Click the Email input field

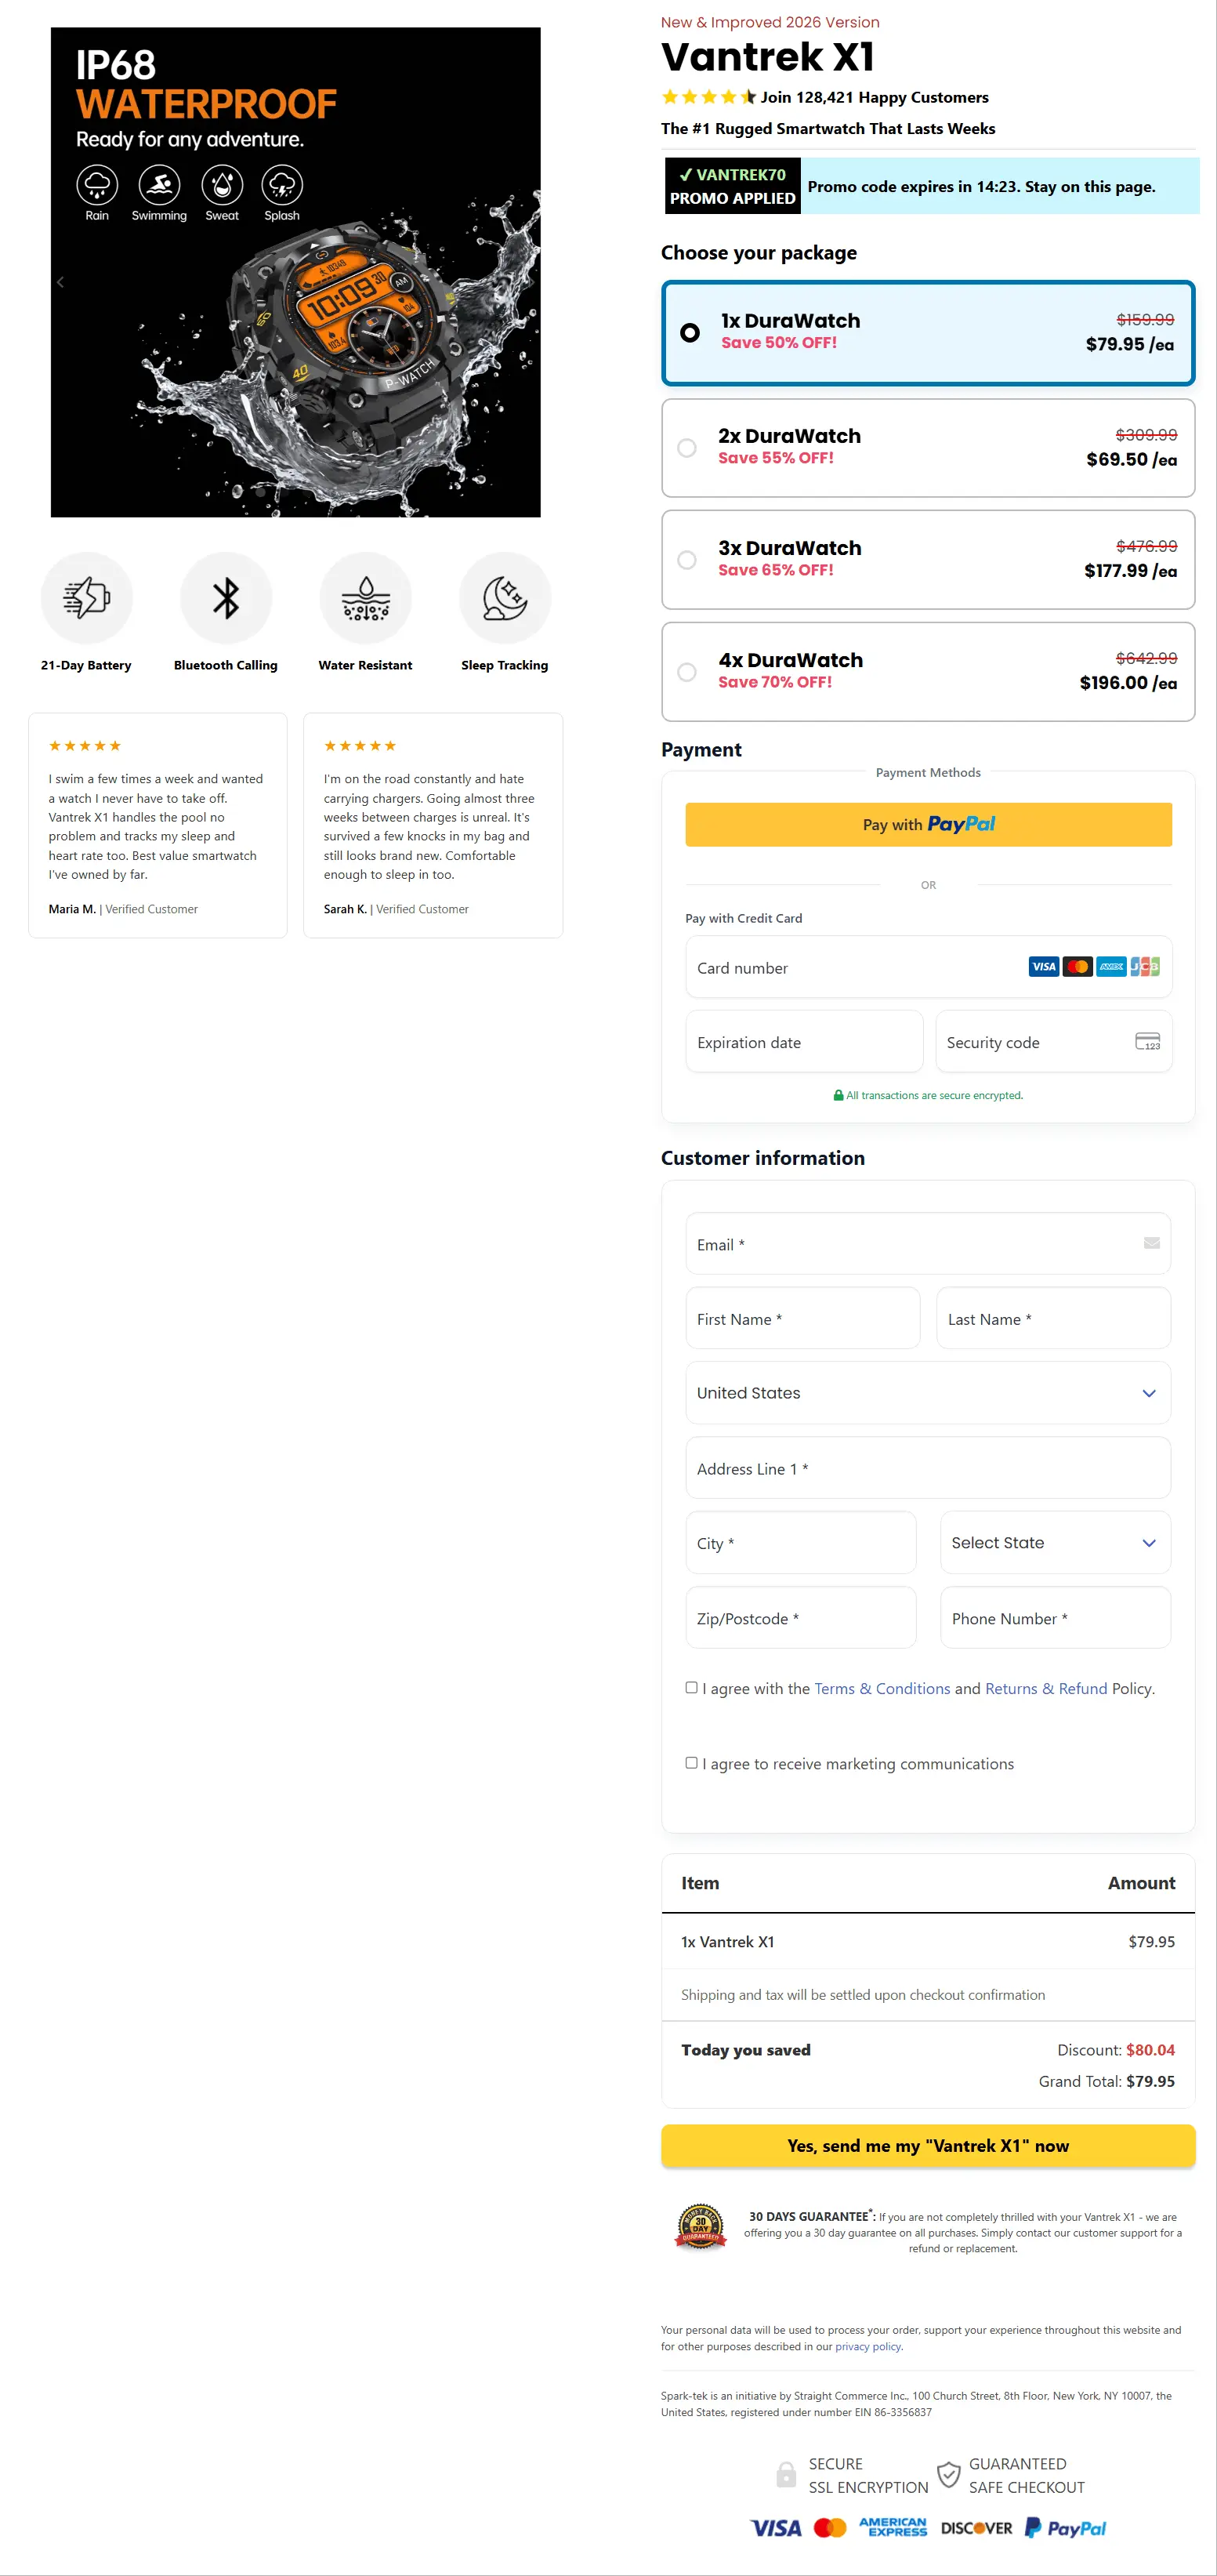pyautogui.click(x=928, y=1244)
